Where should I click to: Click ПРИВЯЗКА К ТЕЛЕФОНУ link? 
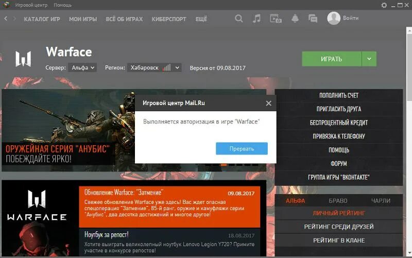tap(339, 136)
